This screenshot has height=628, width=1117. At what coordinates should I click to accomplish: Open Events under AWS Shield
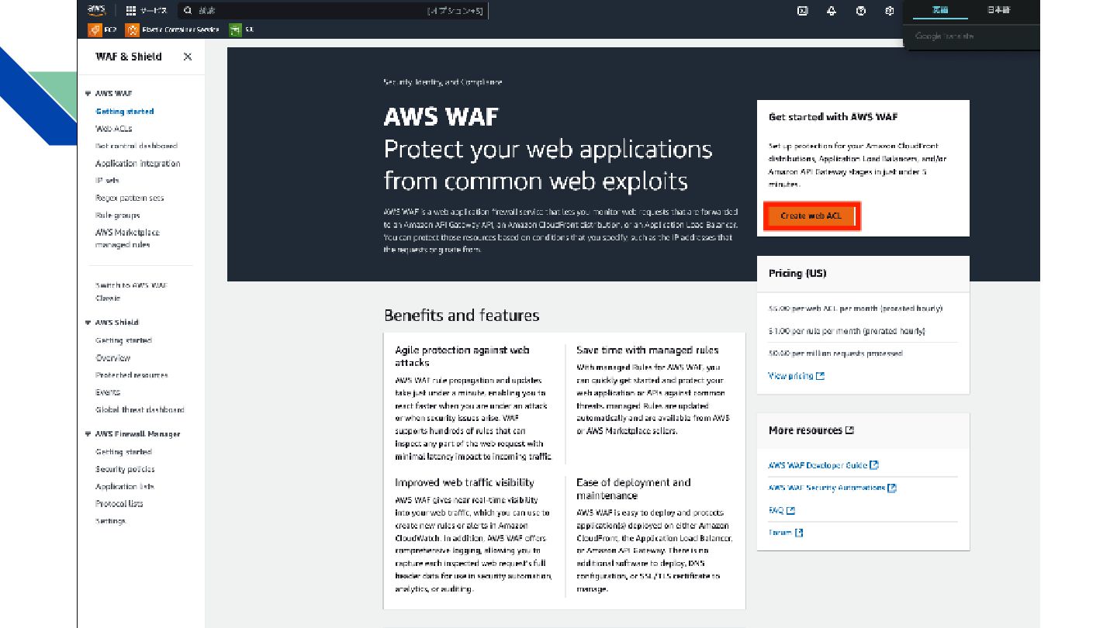(108, 392)
